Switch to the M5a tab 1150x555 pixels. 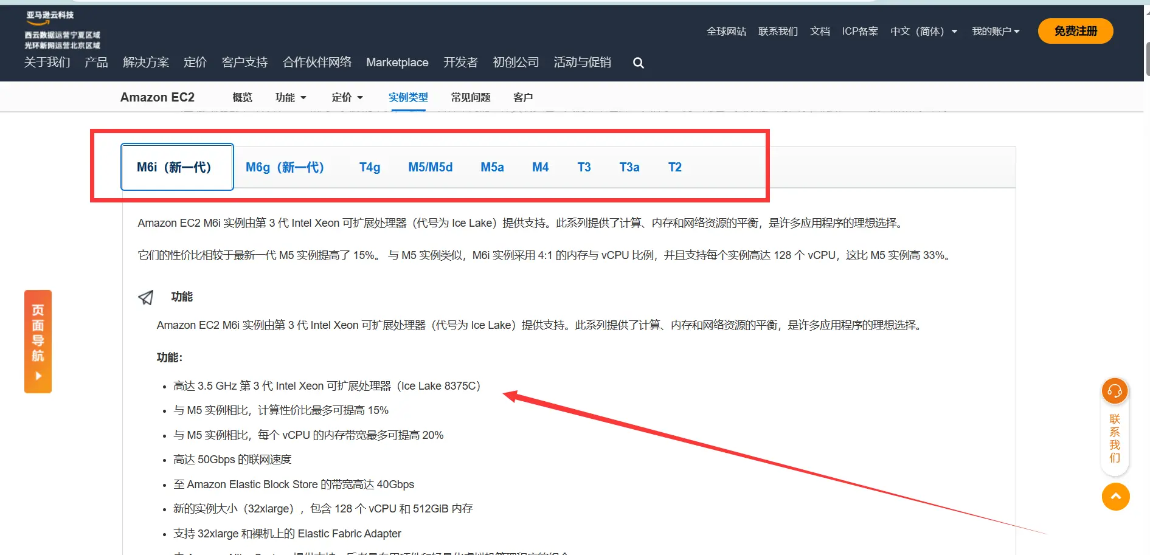[492, 167]
